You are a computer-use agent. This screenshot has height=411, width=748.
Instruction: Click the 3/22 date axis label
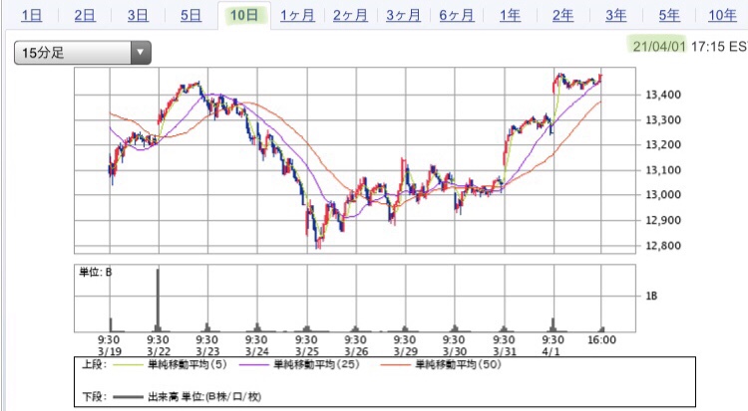click(x=159, y=352)
